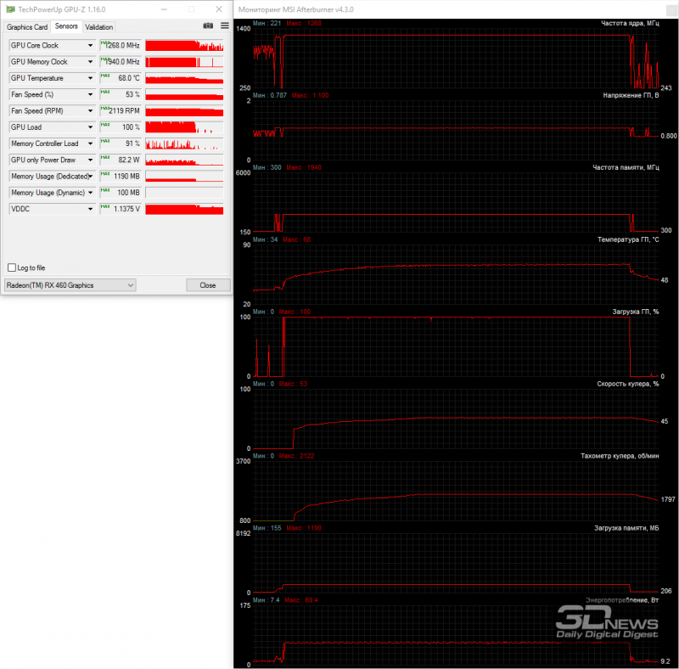Click the 100 % GPU Load value

pos(121,127)
